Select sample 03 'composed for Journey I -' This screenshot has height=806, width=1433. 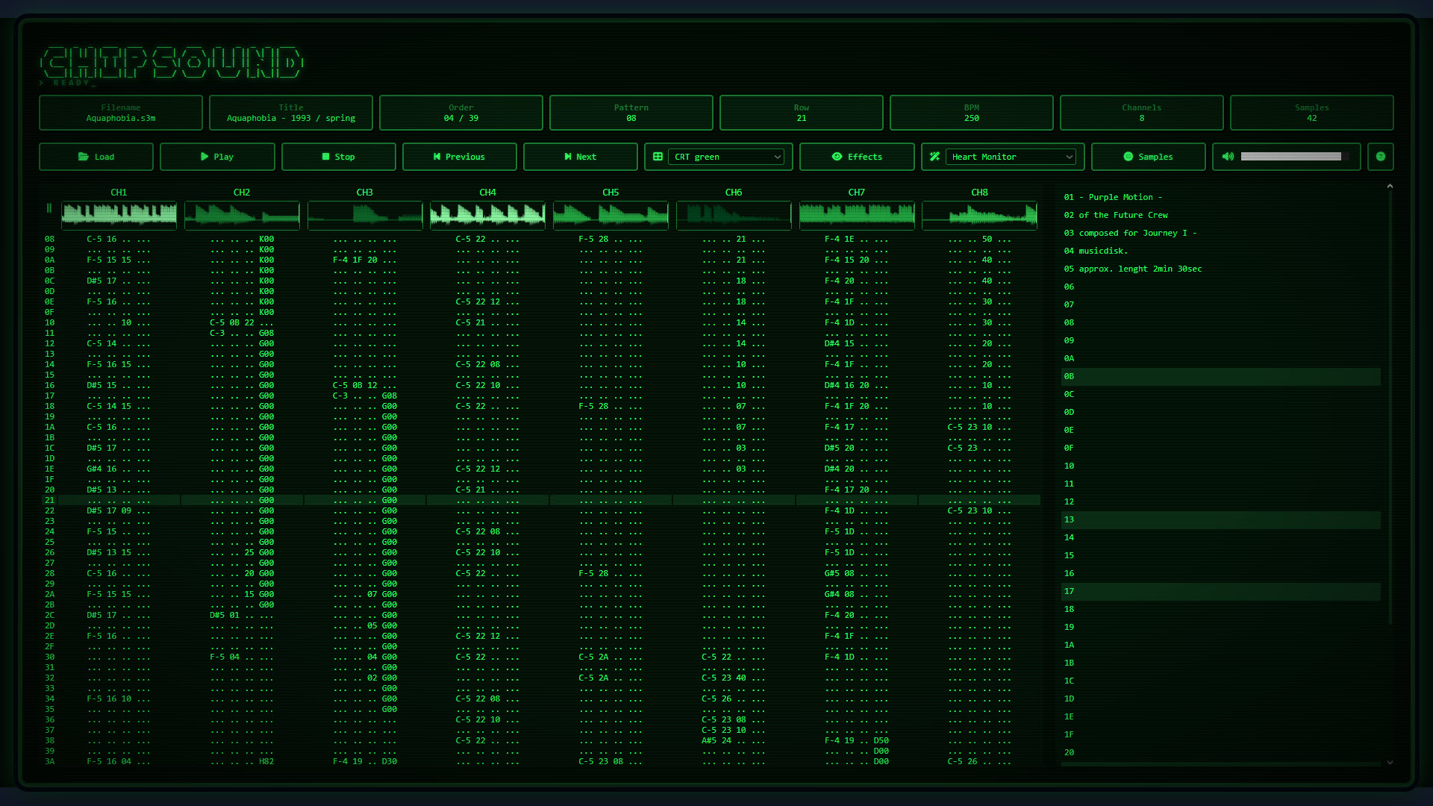point(1221,233)
